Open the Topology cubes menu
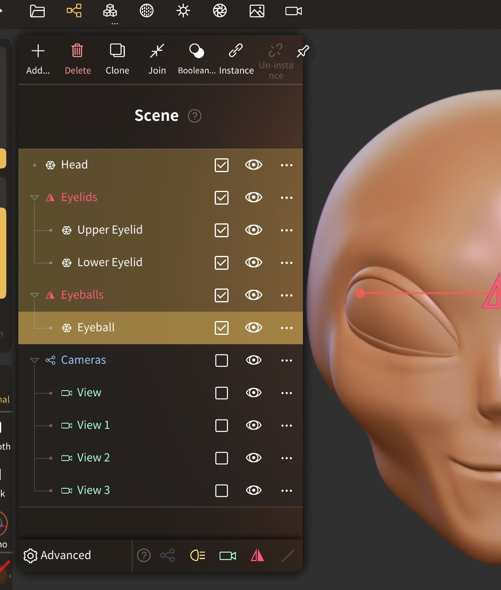Image resolution: width=501 pixels, height=590 pixels. point(110,11)
